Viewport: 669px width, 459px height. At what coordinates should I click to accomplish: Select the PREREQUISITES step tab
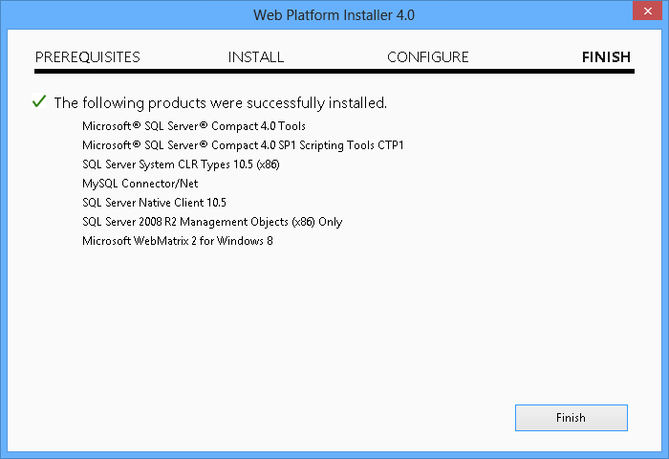click(88, 57)
